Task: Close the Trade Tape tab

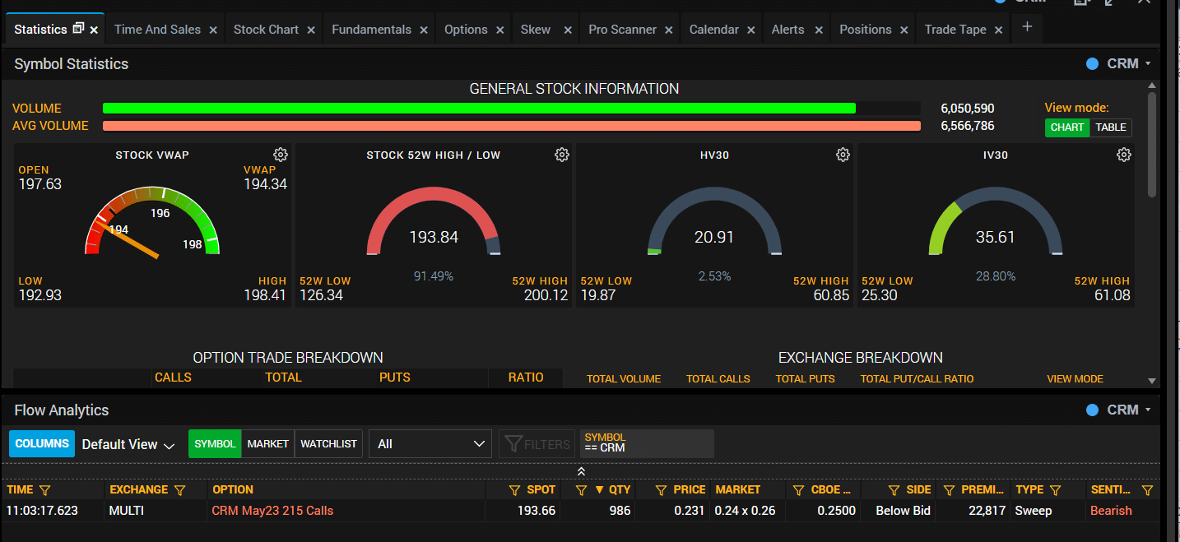Action: click(998, 30)
